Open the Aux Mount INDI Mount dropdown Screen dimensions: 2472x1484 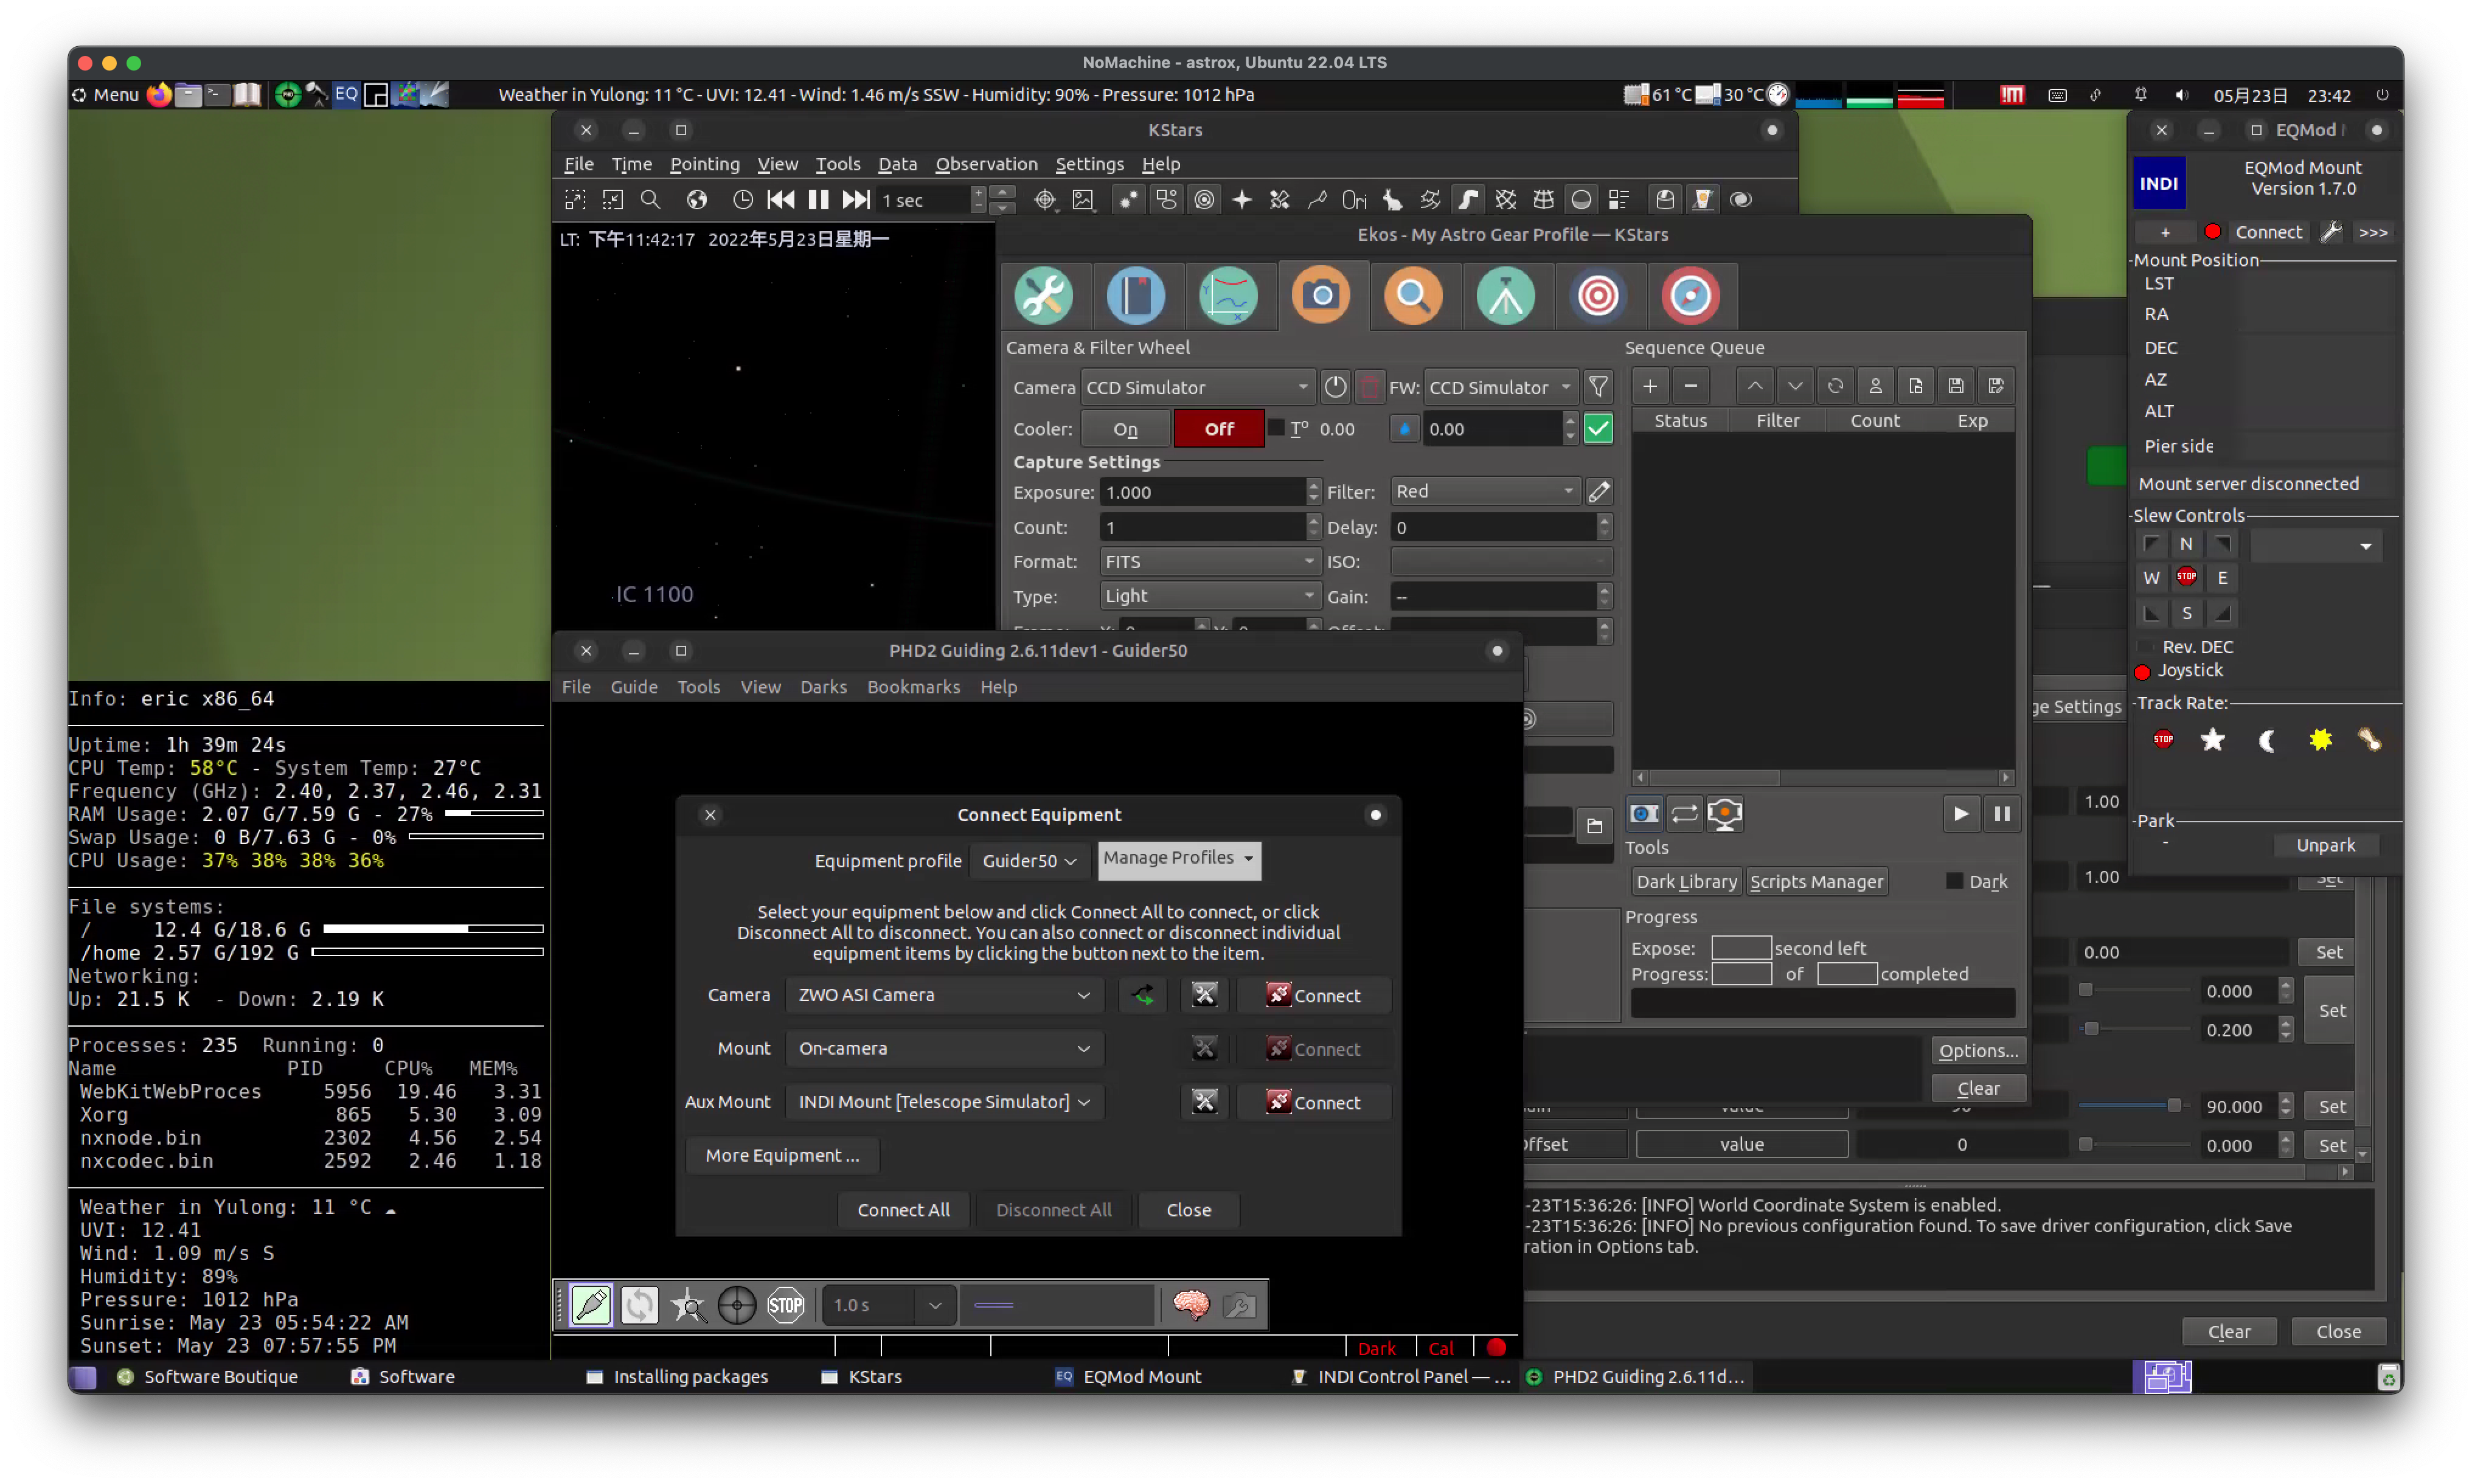(x=944, y=1102)
